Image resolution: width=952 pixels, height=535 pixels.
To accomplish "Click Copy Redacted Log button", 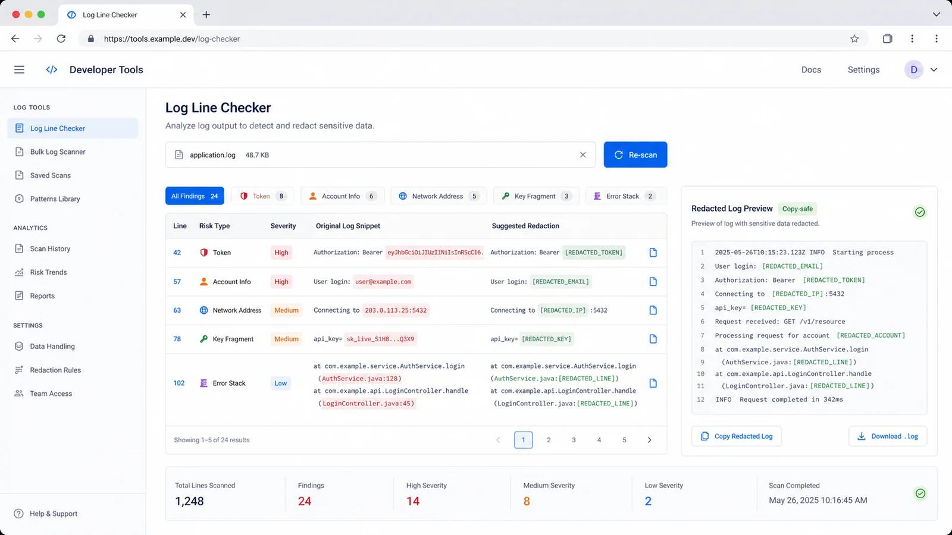I will click(x=737, y=436).
